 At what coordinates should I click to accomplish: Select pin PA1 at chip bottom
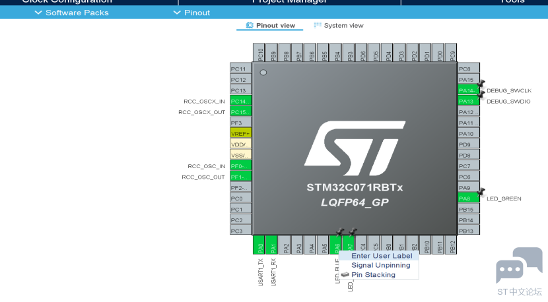[x=272, y=245]
